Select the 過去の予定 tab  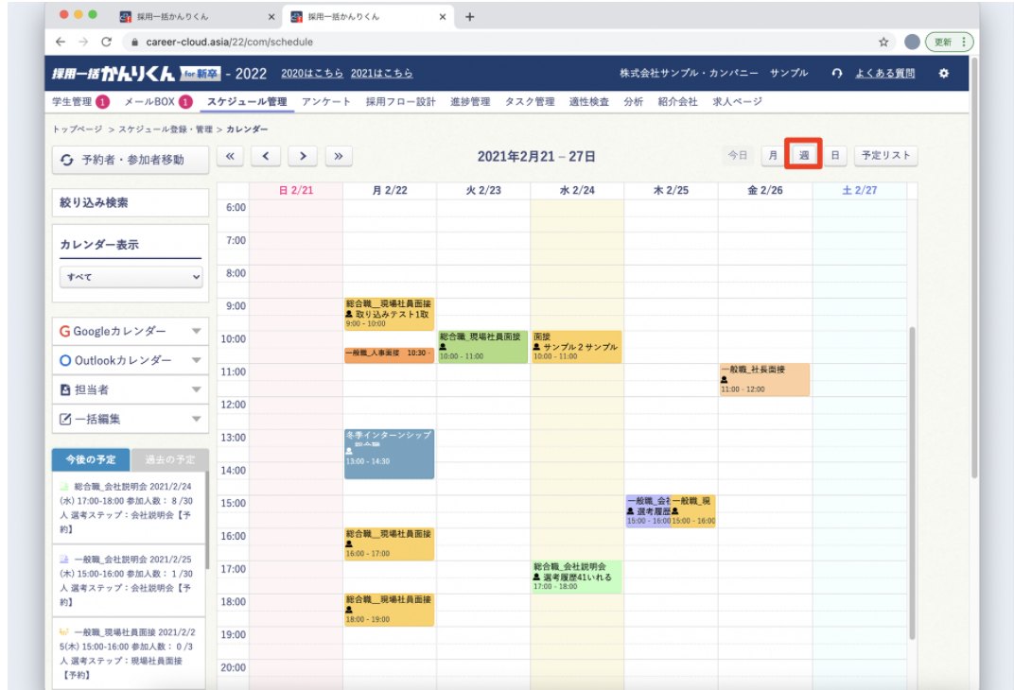click(x=170, y=459)
